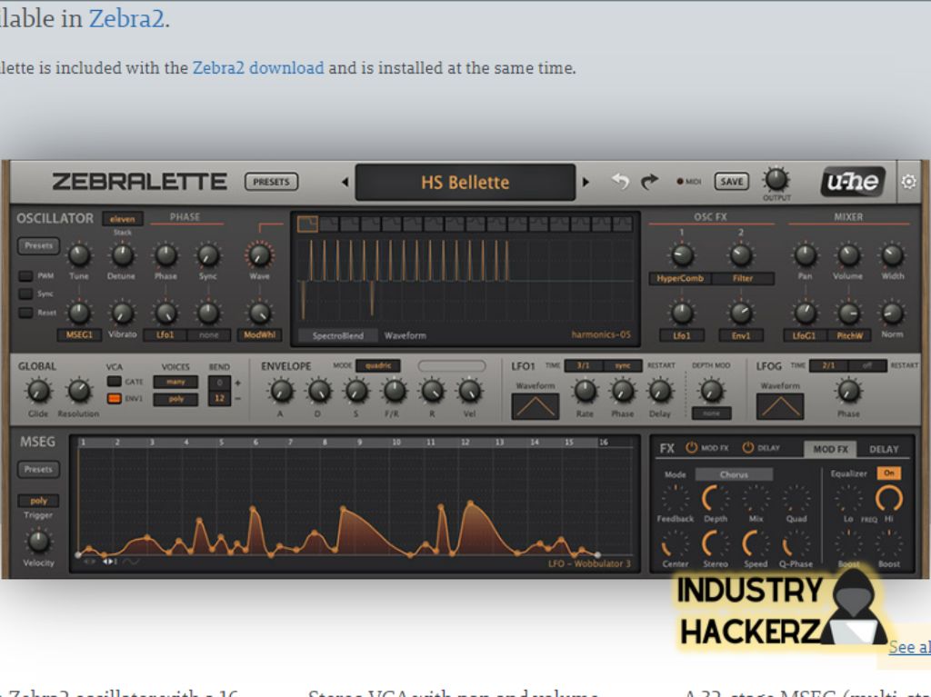
Task: Switch to the DELAY tab
Action: point(884,450)
